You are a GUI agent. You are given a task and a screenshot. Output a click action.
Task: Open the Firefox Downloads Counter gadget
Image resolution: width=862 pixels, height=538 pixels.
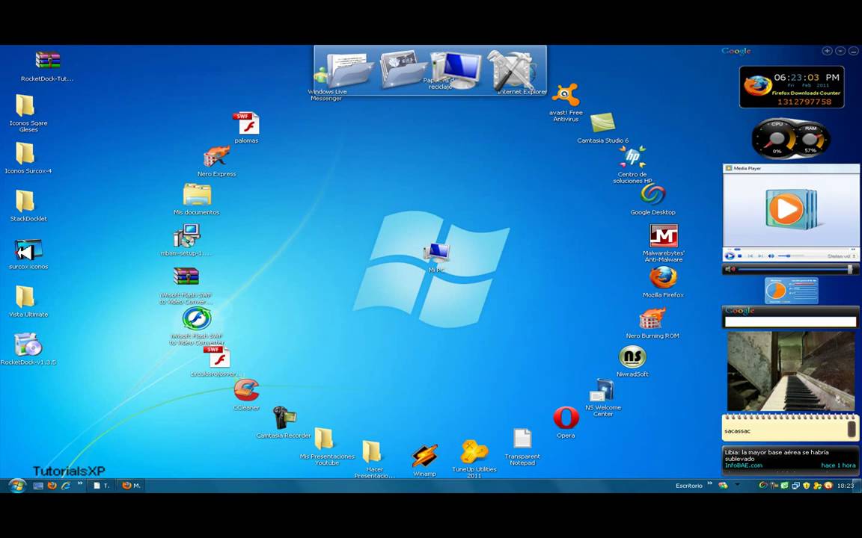[792, 87]
